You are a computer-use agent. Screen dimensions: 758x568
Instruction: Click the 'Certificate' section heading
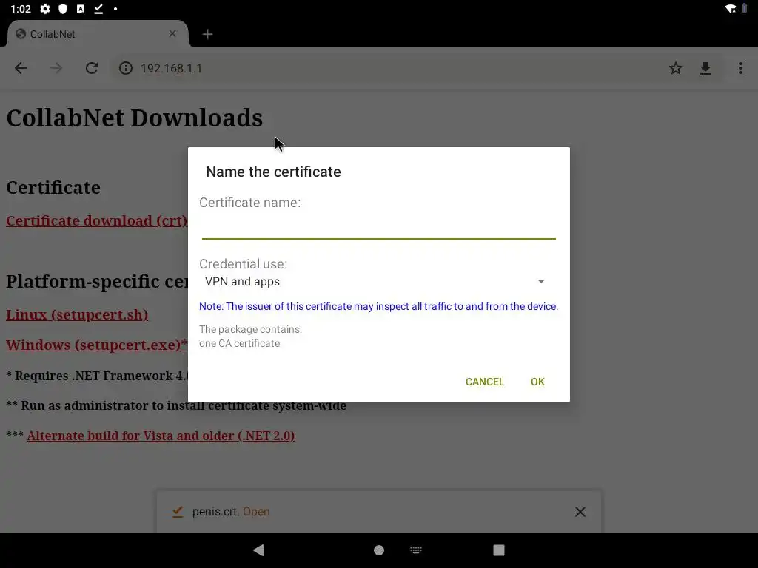click(53, 187)
